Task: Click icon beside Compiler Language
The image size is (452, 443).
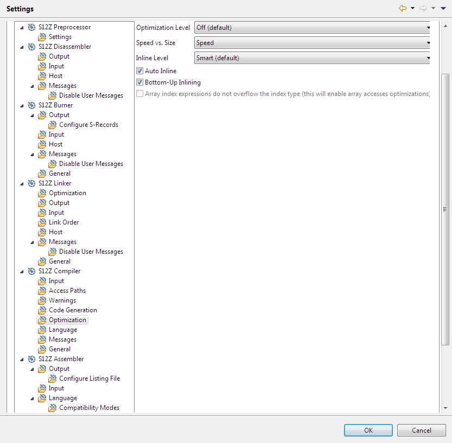Action: (x=42, y=330)
